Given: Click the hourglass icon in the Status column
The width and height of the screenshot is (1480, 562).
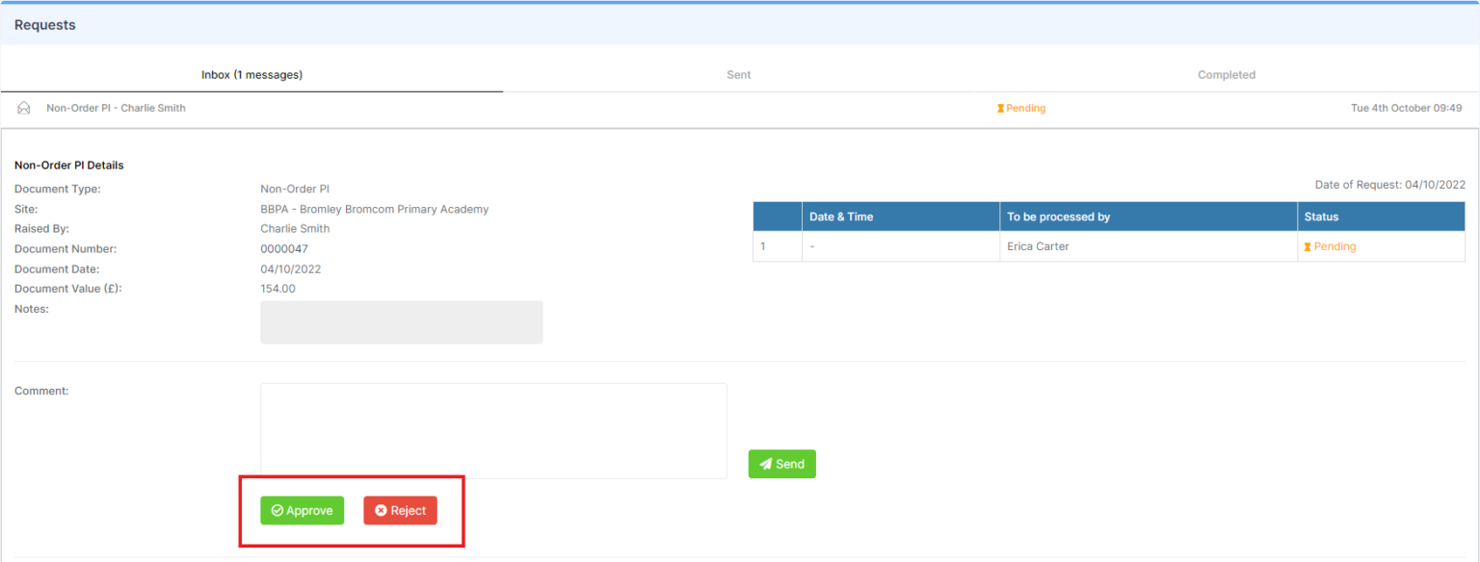Looking at the screenshot, I should pyautogui.click(x=1308, y=247).
